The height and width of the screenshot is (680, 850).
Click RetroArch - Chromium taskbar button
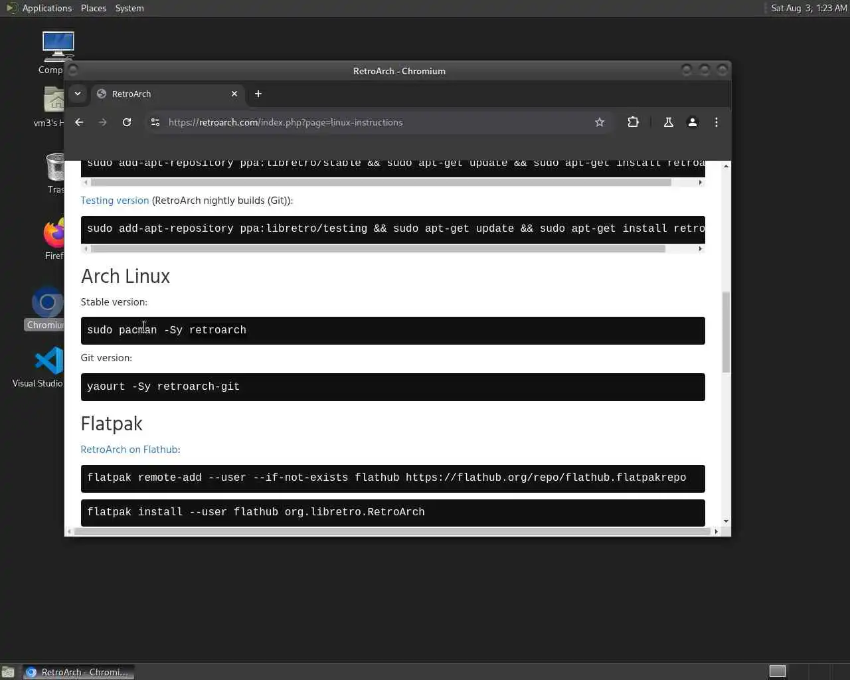click(79, 672)
